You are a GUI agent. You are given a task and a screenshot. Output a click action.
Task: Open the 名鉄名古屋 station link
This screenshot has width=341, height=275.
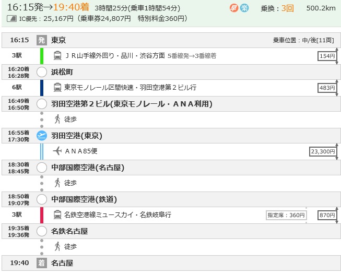click(69, 231)
